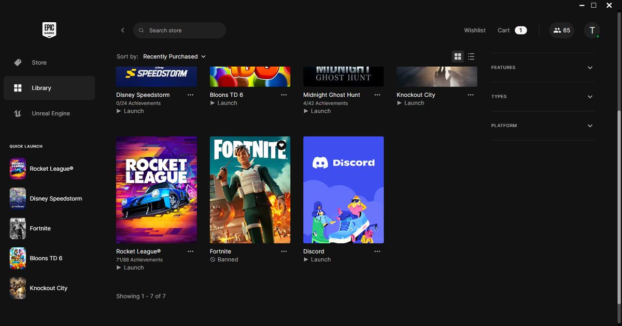The height and width of the screenshot is (326, 622).
Task: Go back with the arrow button
Action: 123,31
